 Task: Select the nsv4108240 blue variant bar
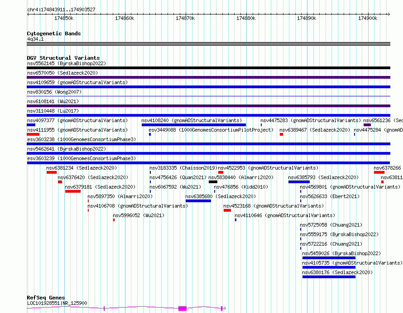click(x=193, y=125)
